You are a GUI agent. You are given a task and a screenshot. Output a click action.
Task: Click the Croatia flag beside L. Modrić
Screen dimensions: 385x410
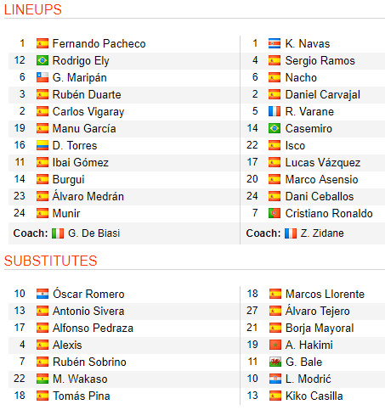coord(275,379)
